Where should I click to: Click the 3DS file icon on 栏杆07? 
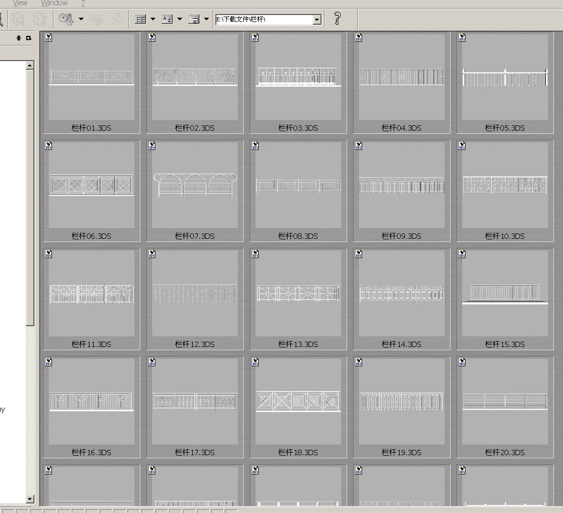click(152, 146)
